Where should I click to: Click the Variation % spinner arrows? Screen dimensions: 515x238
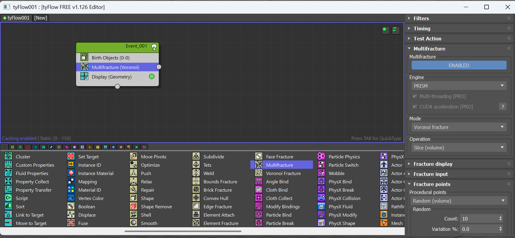[500, 229]
